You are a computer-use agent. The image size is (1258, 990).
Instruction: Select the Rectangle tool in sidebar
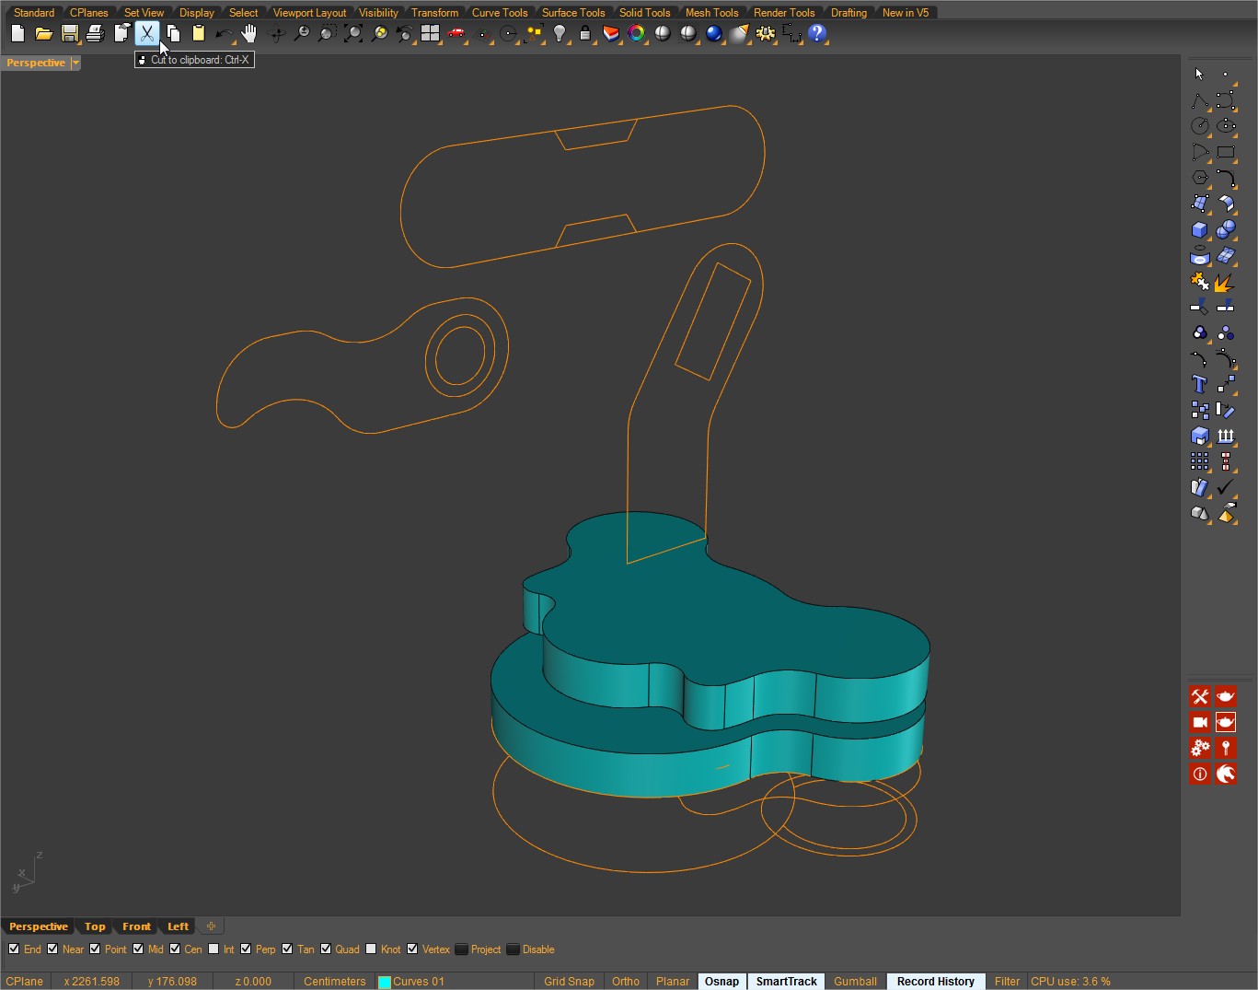1225,152
